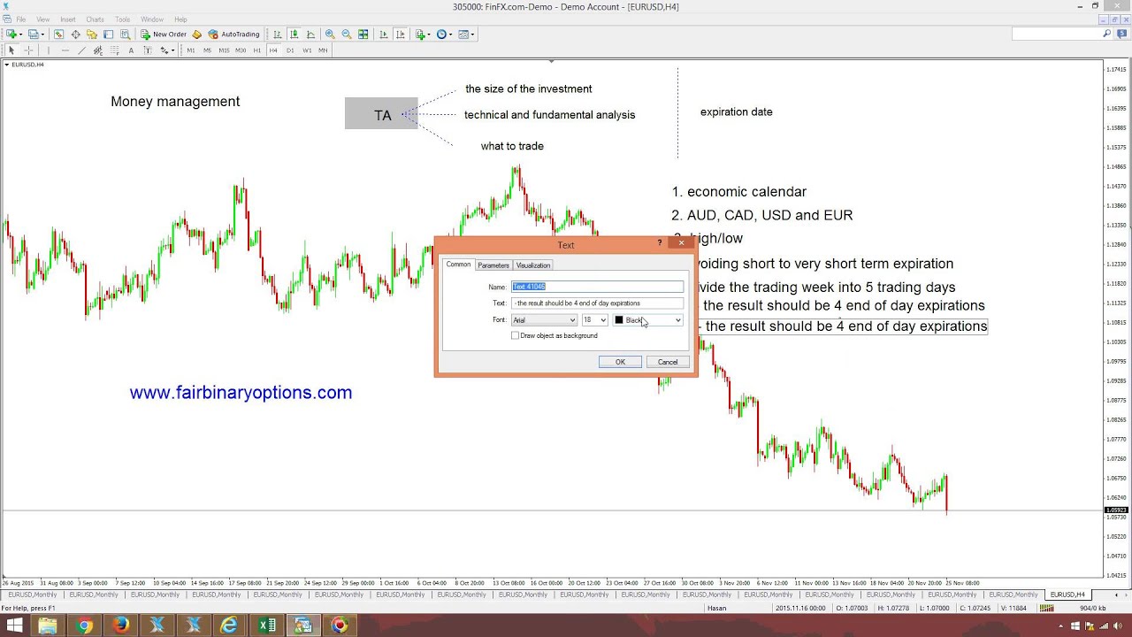The image size is (1132, 637).
Task: Select the trendline tool
Action: tap(81, 50)
